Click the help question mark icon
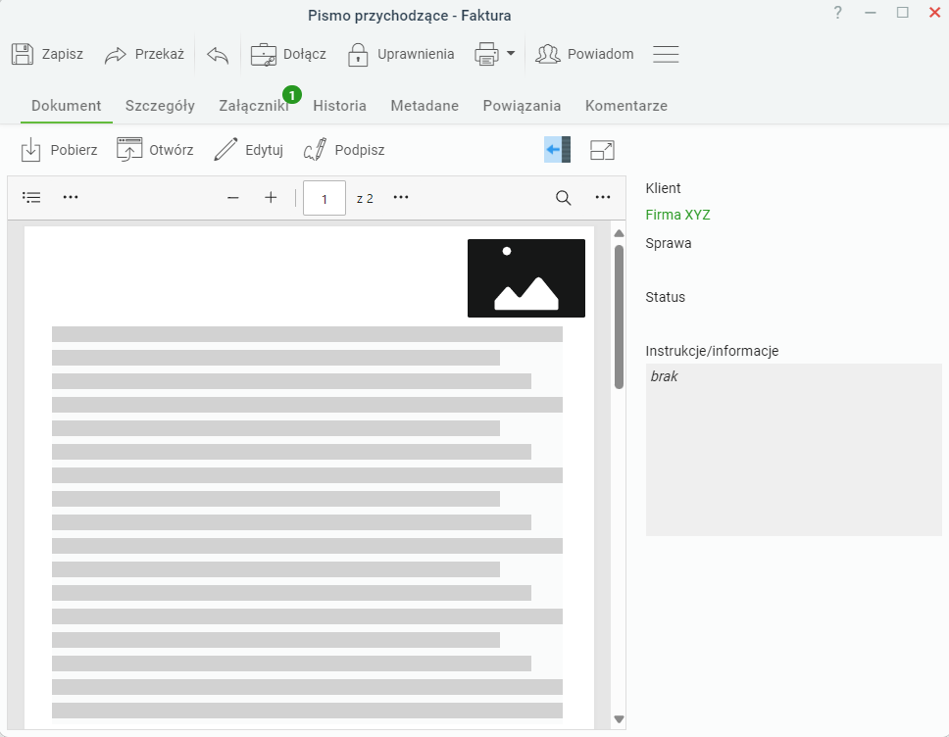 coord(837,13)
